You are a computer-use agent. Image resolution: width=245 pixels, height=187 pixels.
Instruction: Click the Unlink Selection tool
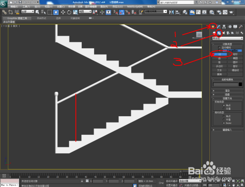11,12
